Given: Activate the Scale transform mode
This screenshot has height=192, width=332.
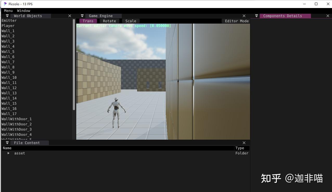Looking at the screenshot, I should tap(131, 21).
